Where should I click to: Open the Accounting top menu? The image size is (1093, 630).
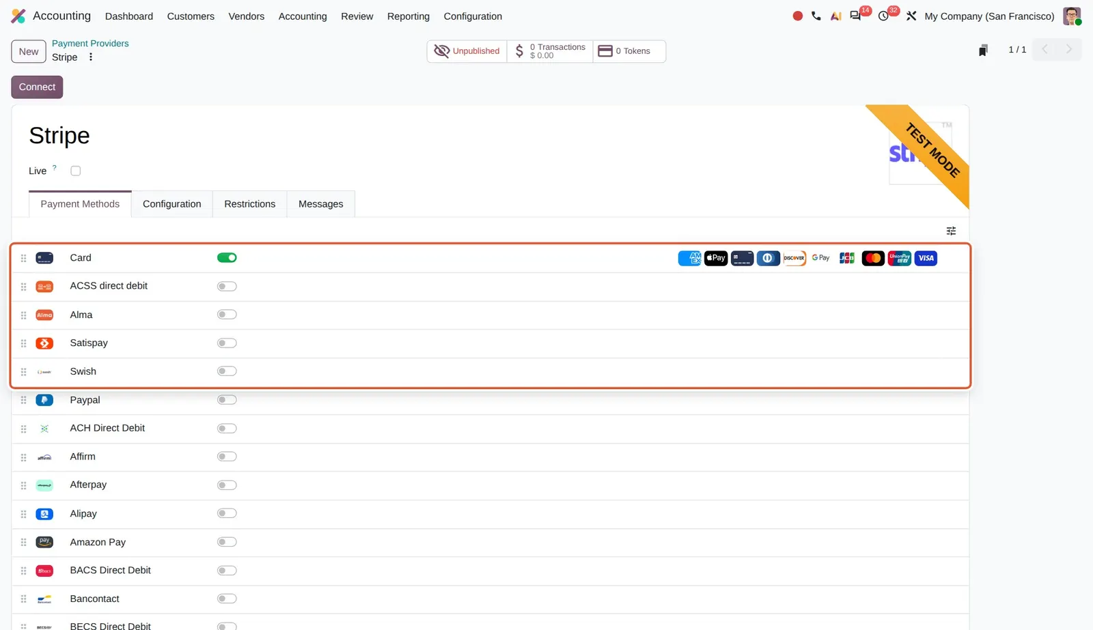point(303,16)
